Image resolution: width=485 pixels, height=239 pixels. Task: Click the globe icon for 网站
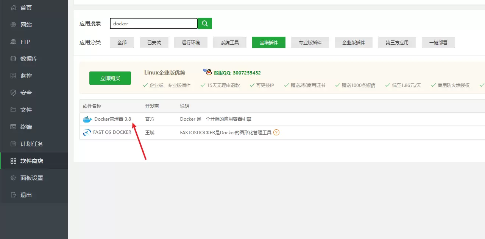[14, 25]
